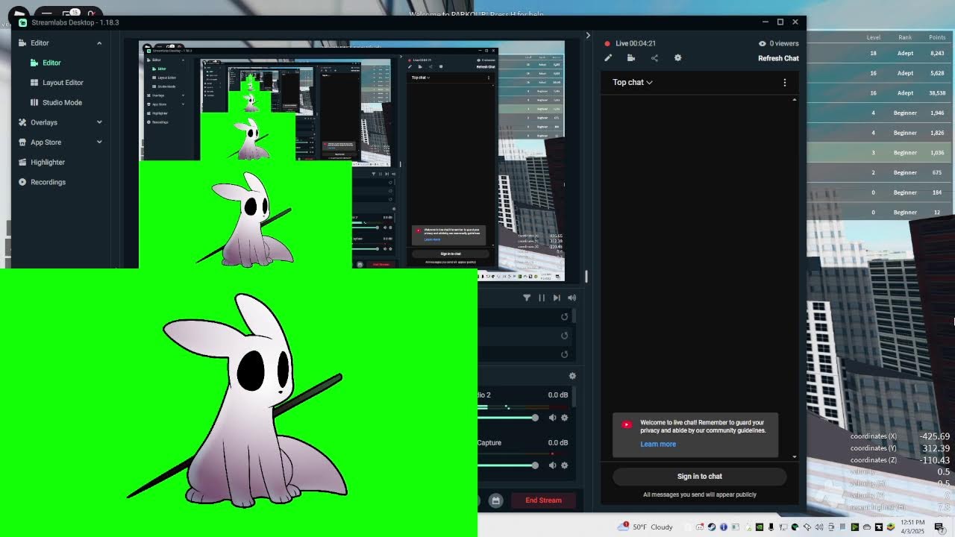This screenshot has height=537, width=955.
Task: Click Refresh Chat
Action: (778, 58)
